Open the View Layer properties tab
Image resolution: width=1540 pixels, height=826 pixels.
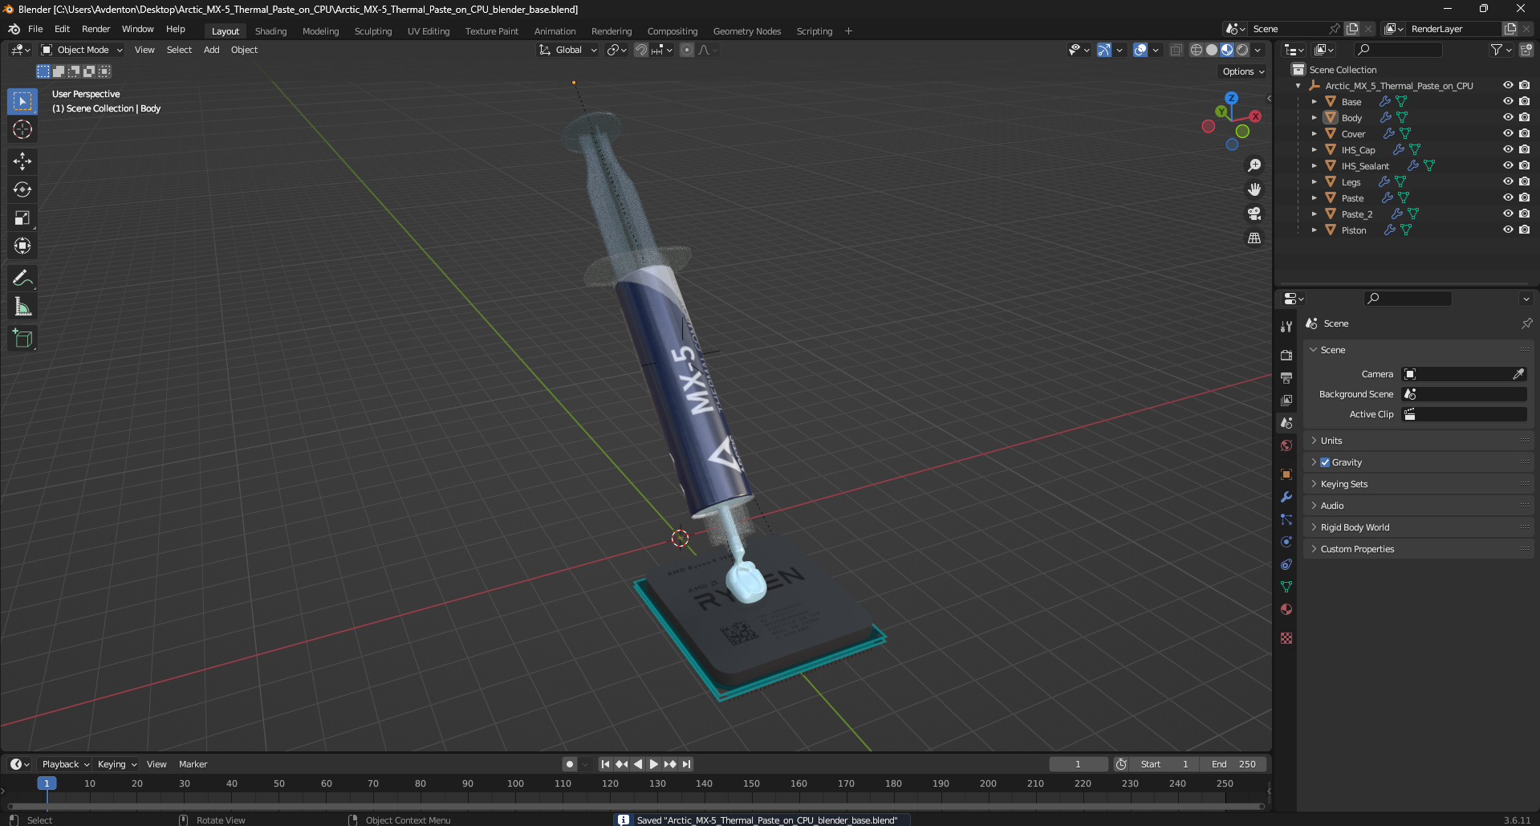point(1286,400)
